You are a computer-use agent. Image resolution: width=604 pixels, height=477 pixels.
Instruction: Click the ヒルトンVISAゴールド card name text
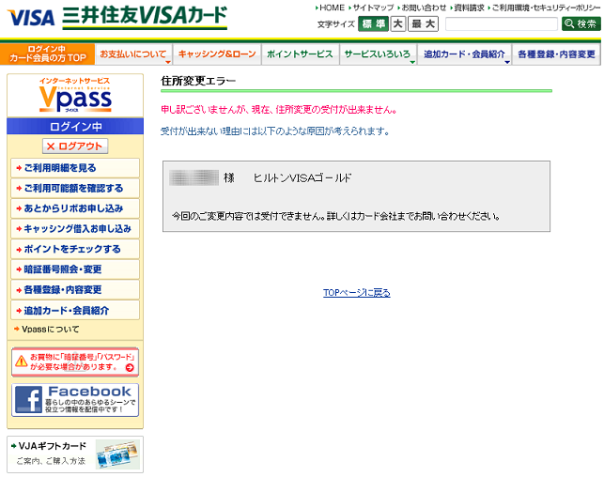click(302, 177)
